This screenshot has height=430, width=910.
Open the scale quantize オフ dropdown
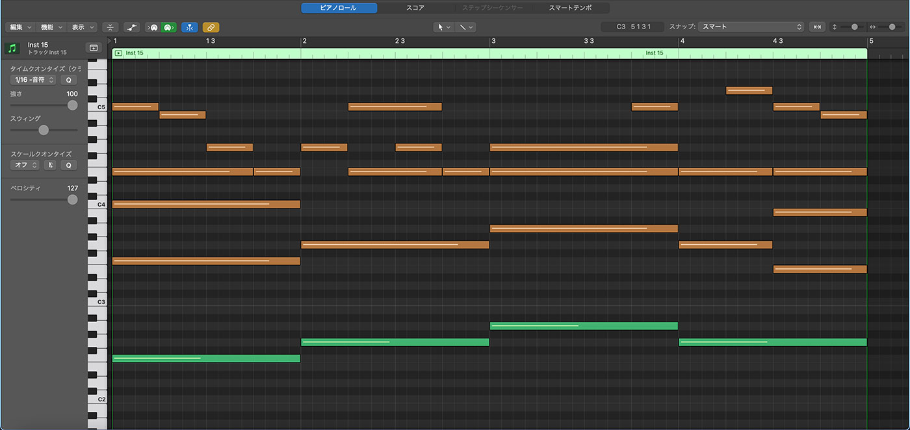coord(25,165)
